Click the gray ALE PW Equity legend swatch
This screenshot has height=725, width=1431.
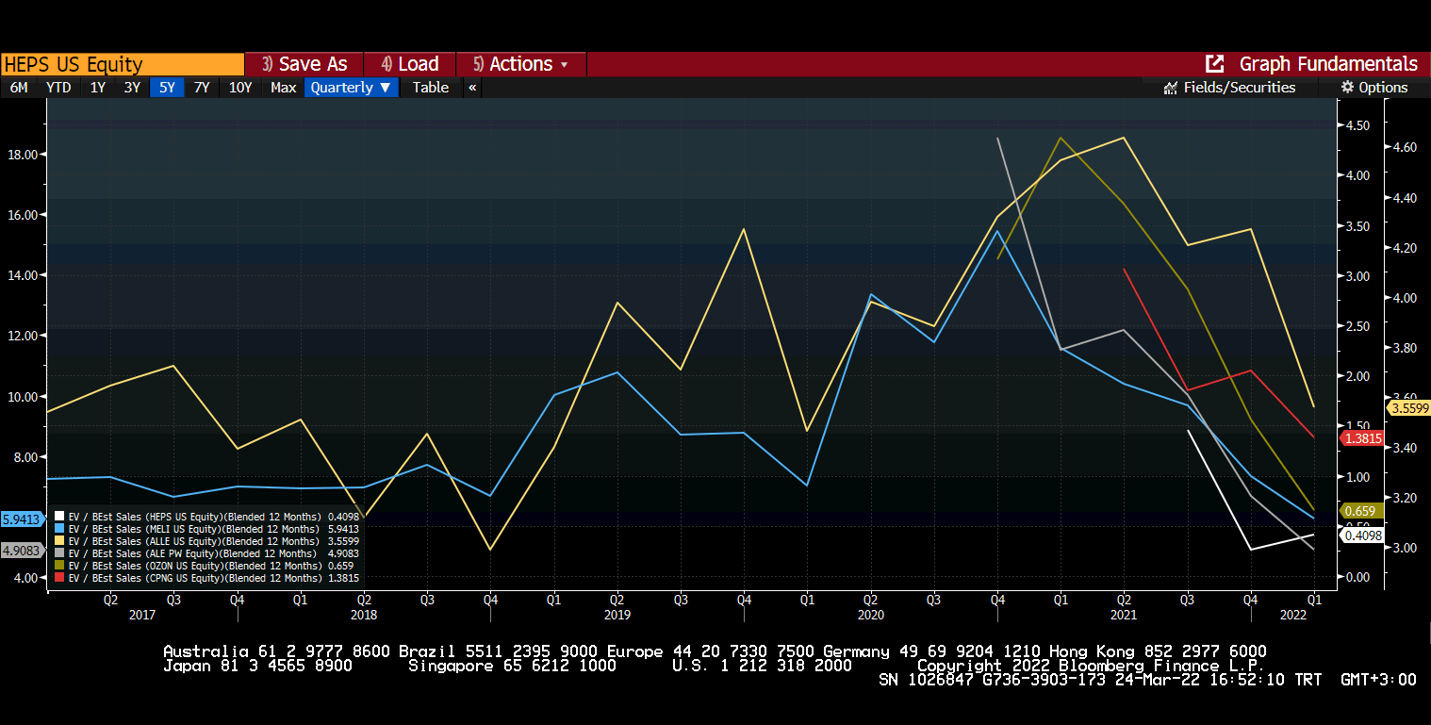[59, 553]
